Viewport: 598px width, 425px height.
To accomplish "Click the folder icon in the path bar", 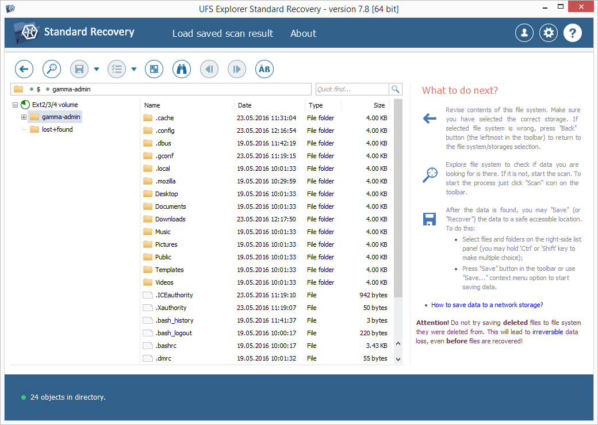I will coord(18,89).
